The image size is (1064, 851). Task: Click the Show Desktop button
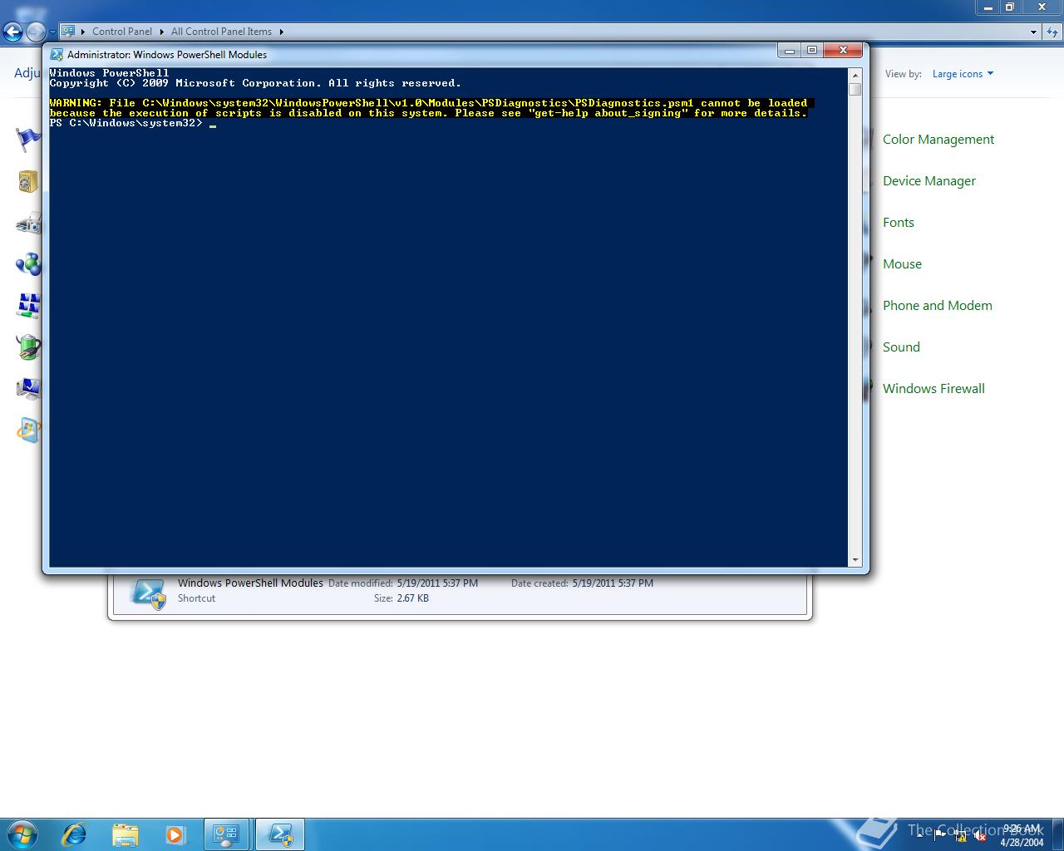(x=1058, y=834)
